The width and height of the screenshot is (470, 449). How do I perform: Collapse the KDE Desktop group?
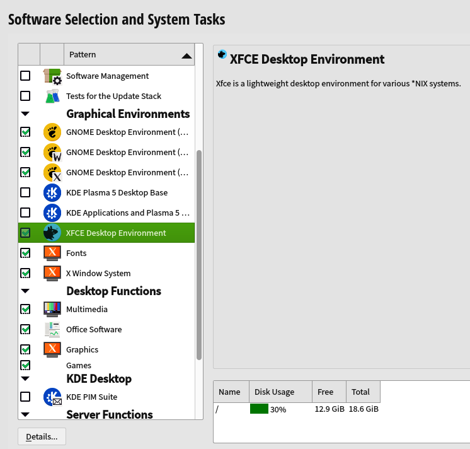(x=25, y=378)
